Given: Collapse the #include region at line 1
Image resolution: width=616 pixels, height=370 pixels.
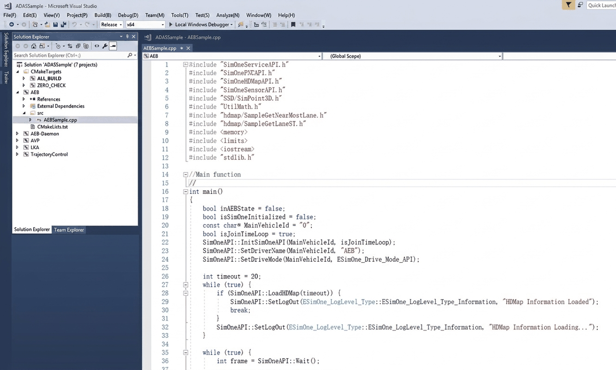Looking at the screenshot, I should pyautogui.click(x=186, y=64).
